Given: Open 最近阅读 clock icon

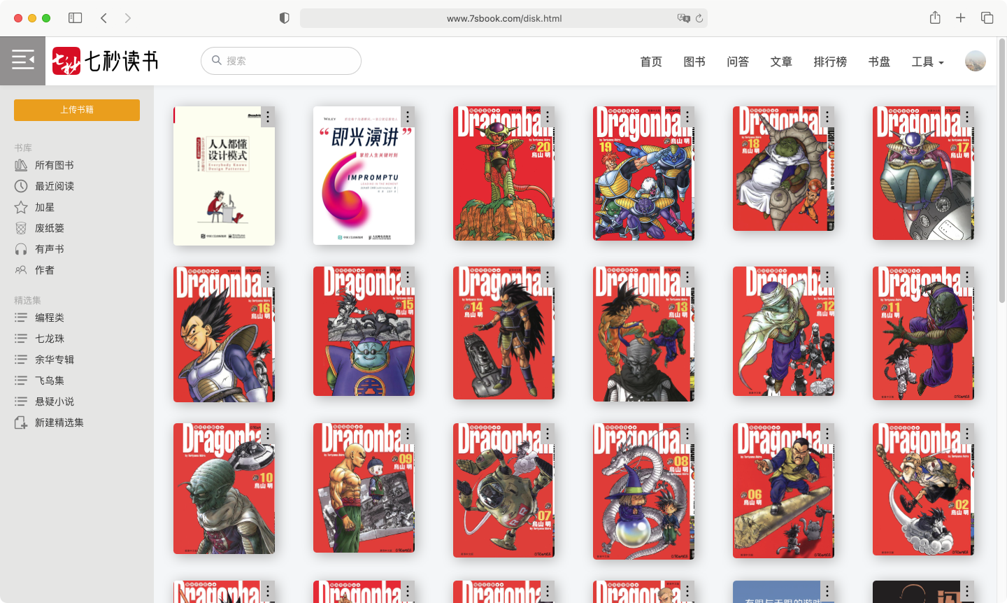Looking at the screenshot, I should pyautogui.click(x=21, y=186).
